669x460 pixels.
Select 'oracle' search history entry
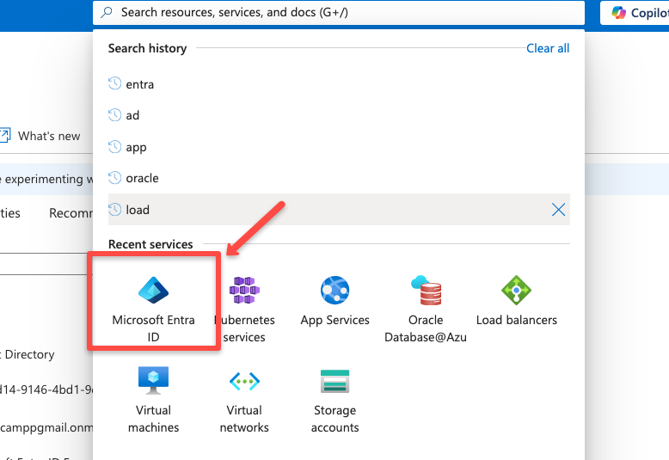[x=339, y=178]
